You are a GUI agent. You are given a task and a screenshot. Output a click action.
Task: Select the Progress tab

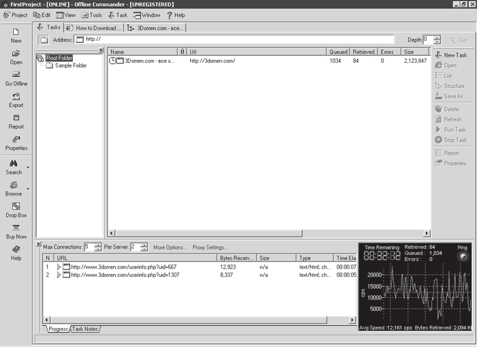click(x=58, y=329)
